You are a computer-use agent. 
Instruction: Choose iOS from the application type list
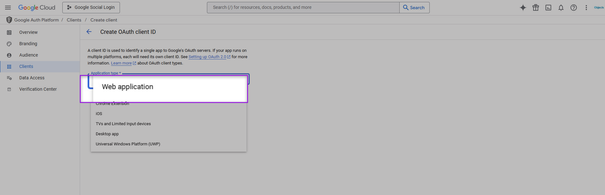pos(99,114)
